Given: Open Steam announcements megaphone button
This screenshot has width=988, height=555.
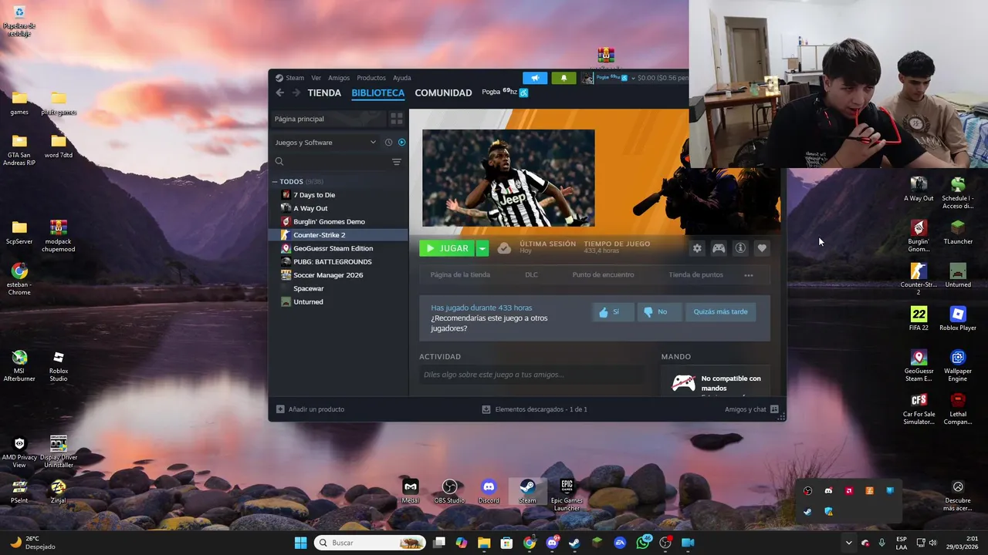Looking at the screenshot, I should click(x=535, y=78).
